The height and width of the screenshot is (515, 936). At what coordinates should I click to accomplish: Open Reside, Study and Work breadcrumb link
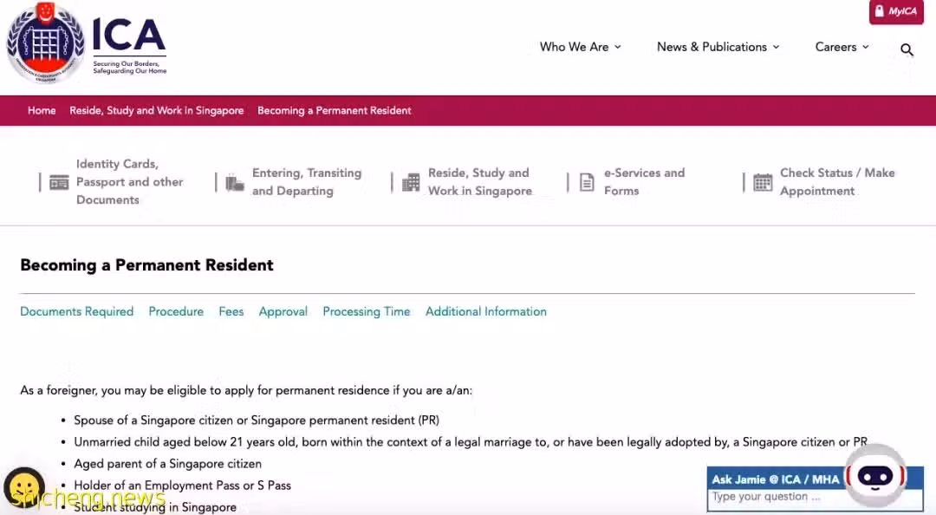[156, 110]
